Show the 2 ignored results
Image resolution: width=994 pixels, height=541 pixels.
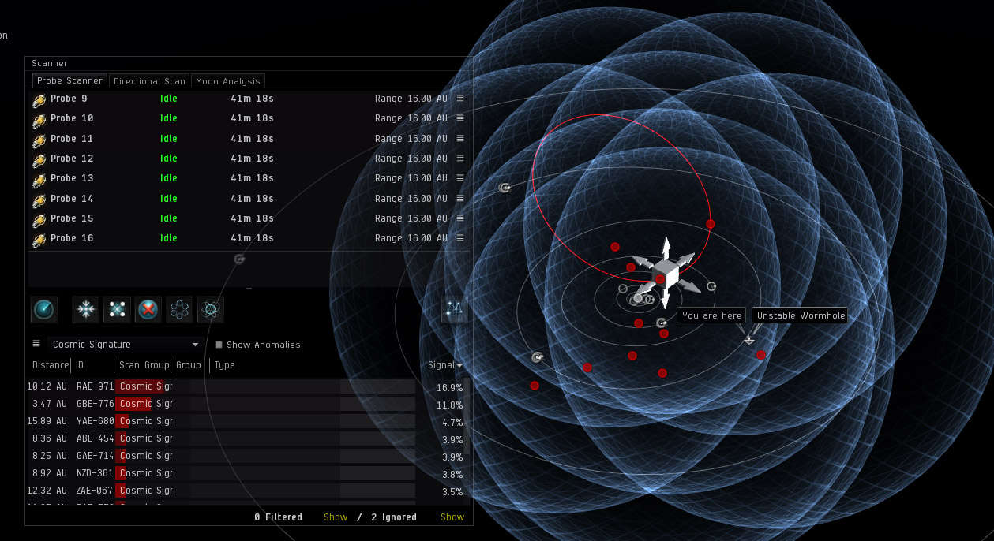tap(452, 517)
